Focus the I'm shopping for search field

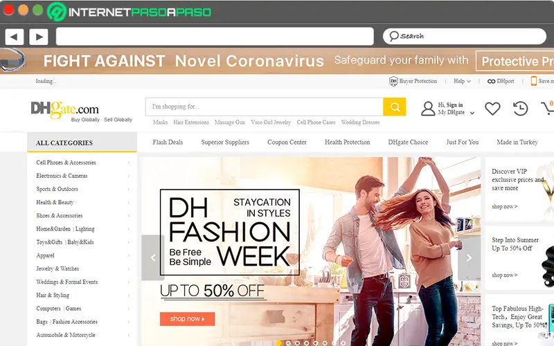tap(265, 107)
